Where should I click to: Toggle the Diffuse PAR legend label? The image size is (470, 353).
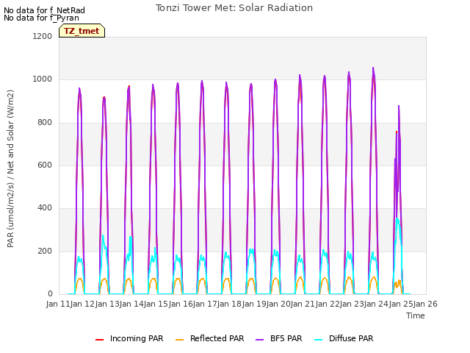tap(351, 338)
